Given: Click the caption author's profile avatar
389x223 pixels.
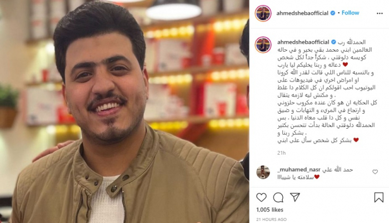Looking at the screenshot, I should pos(263,44).
